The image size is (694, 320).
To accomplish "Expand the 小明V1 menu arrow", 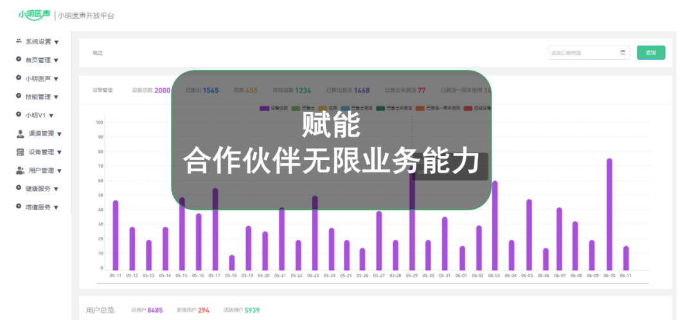I will (x=51, y=116).
